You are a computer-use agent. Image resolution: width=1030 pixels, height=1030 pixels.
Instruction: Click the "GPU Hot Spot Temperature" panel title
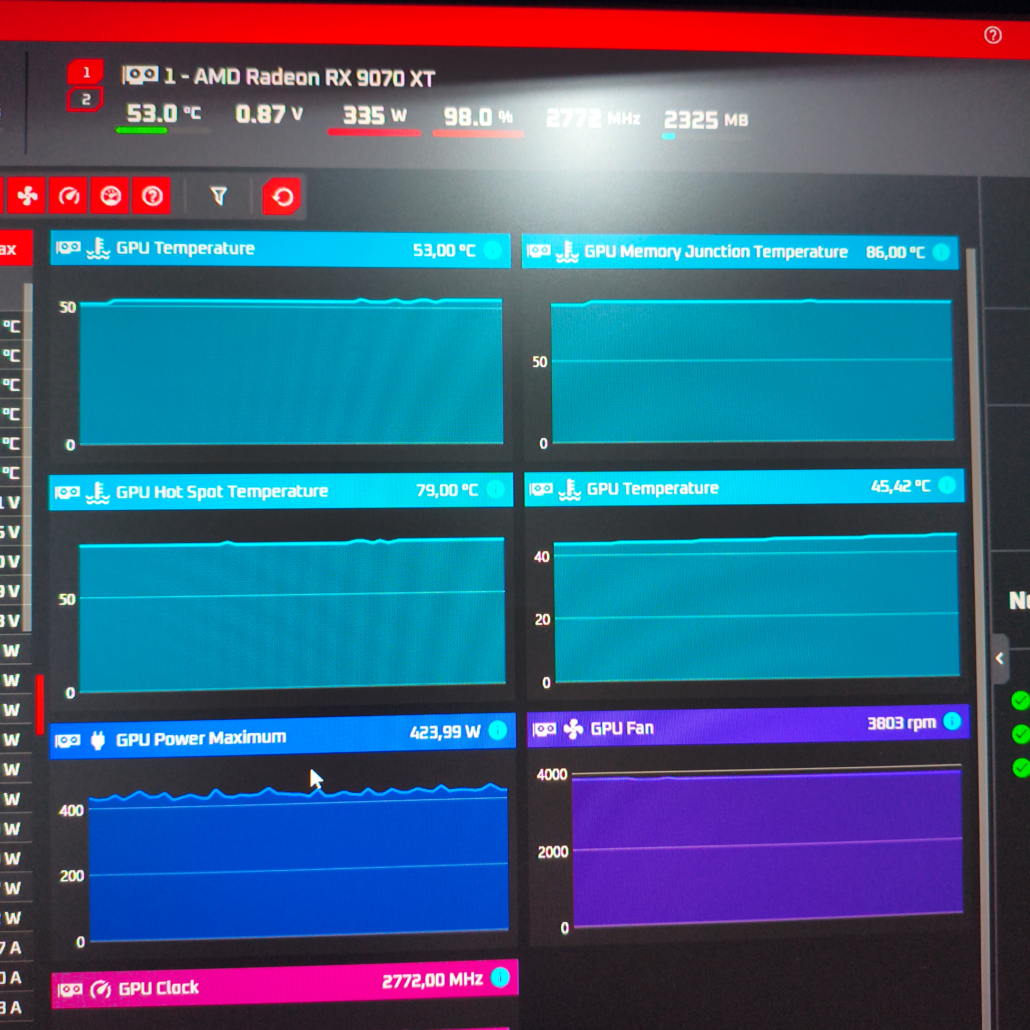(x=222, y=491)
